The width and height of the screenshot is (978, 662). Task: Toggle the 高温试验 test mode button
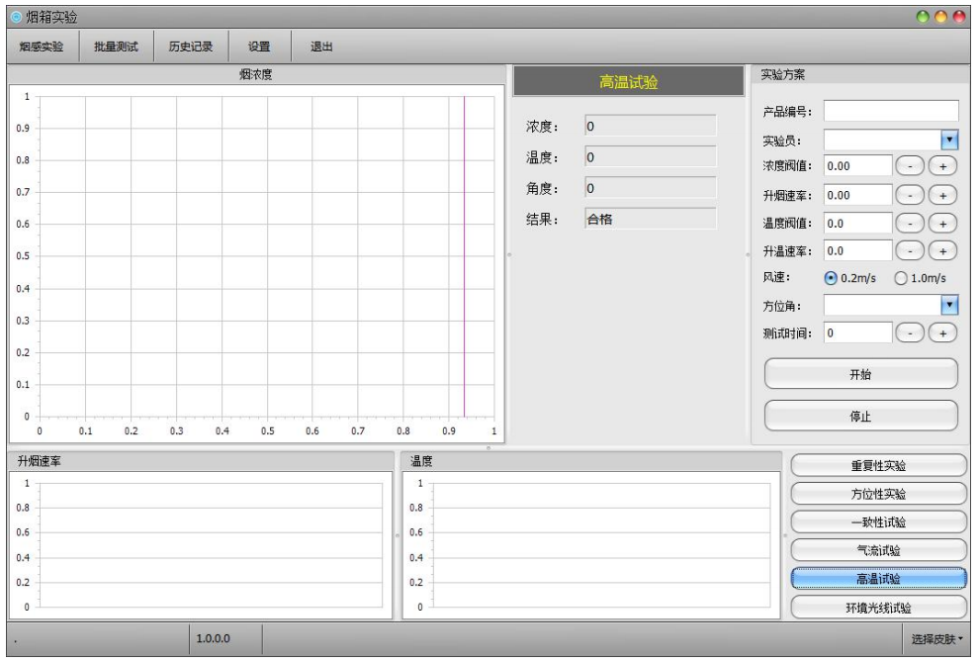[x=878, y=578]
